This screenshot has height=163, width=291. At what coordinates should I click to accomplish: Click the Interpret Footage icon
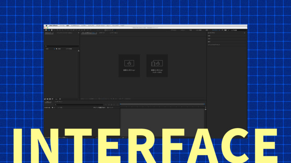tap(45, 99)
